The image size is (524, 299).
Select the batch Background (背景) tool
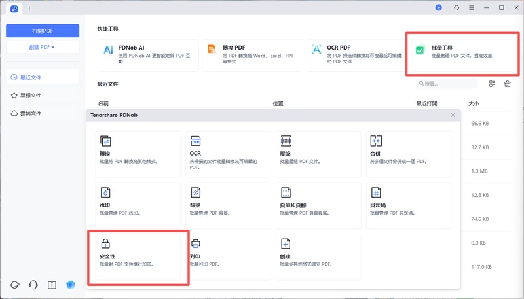tap(228, 205)
